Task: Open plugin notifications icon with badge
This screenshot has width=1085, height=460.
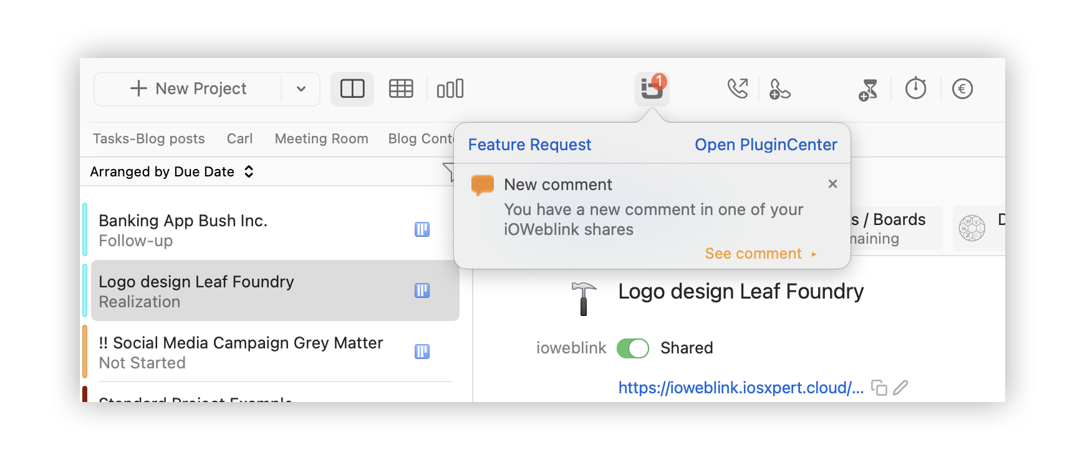Action: coord(652,88)
